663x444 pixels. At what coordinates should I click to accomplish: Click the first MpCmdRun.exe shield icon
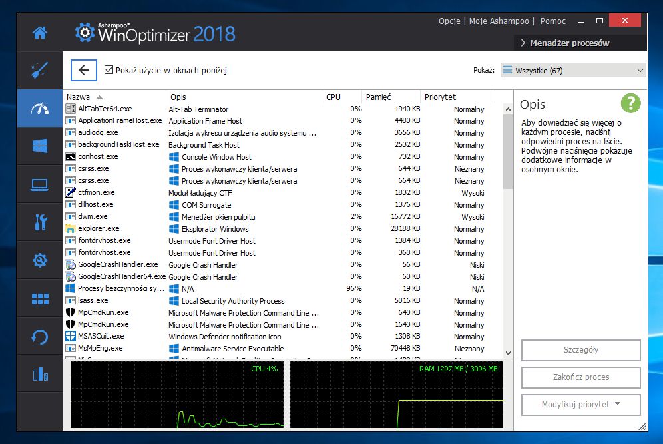70,312
